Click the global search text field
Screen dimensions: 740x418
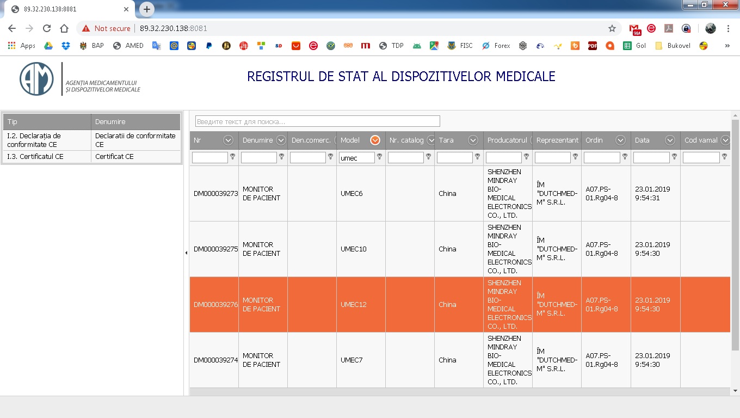click(x=317, y=121)
